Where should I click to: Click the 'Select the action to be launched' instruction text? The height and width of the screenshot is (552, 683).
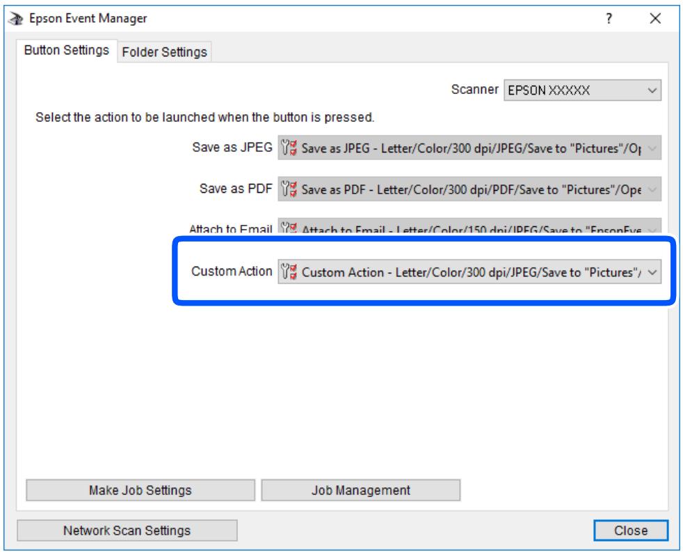[x=204, y=117]
